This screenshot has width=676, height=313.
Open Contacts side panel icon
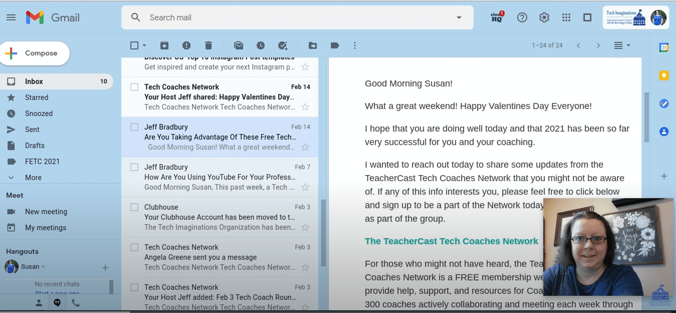click(x=664, y=131)
